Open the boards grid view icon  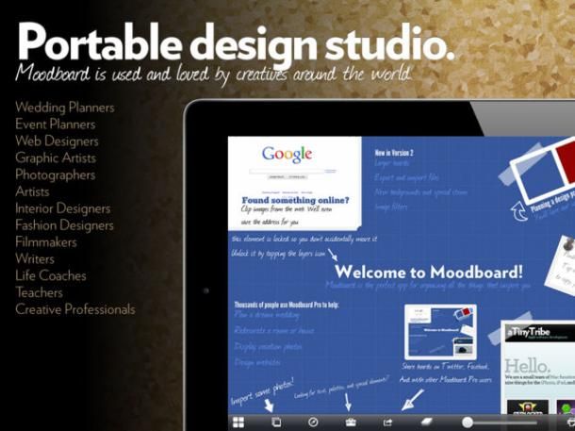[x=238, y=423]
